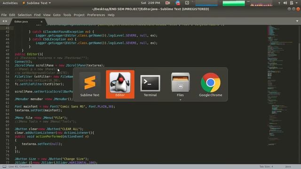301x169 pixels.
Task: Open the orange network activity graph
Action: (261, 3)
